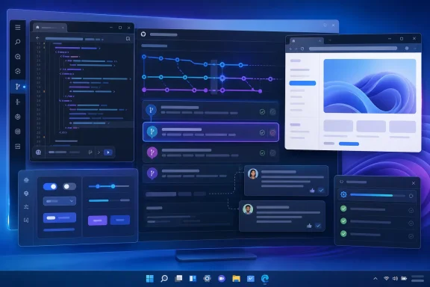Expand the system tray hidden icons chevron
The height and width of the screenshot is (287, 430).
pos(376,279)
